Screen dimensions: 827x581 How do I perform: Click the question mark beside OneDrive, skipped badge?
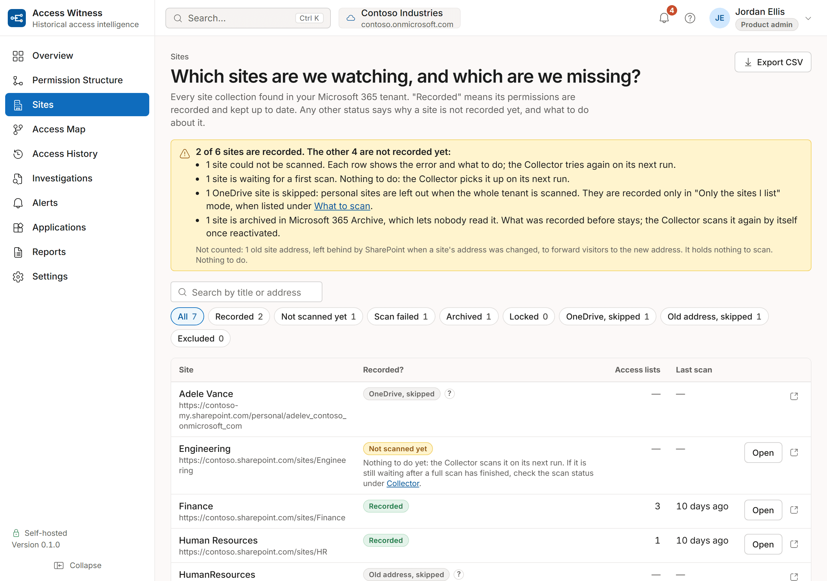[x=449, y=394]
